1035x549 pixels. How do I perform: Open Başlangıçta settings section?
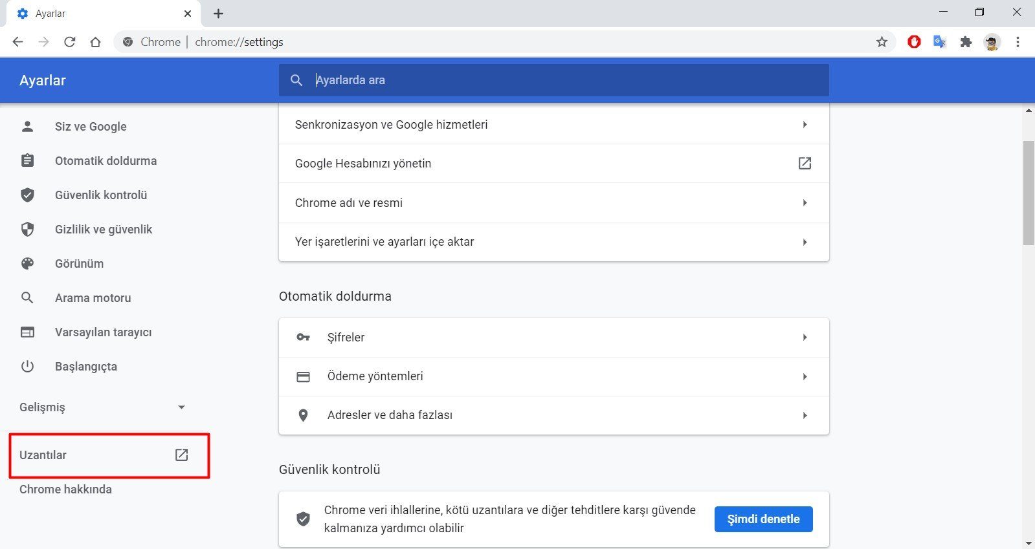(86, 367)
